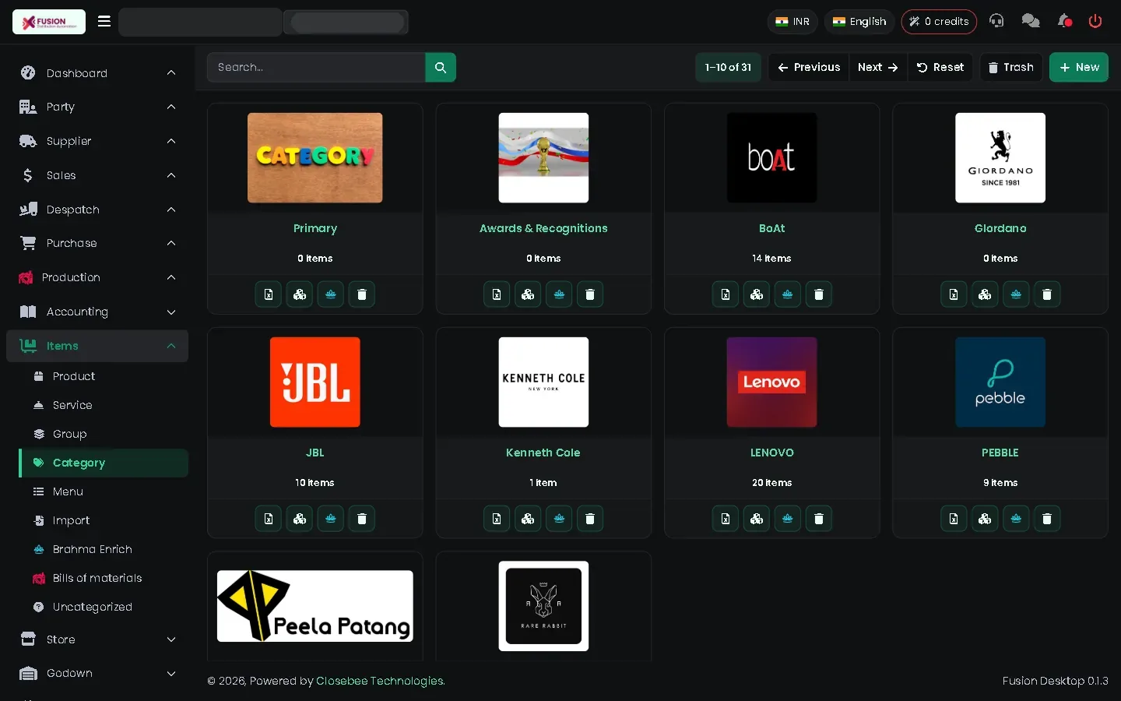
Task: Expand the Store sidebar section
Action: [x=97, y=639]
